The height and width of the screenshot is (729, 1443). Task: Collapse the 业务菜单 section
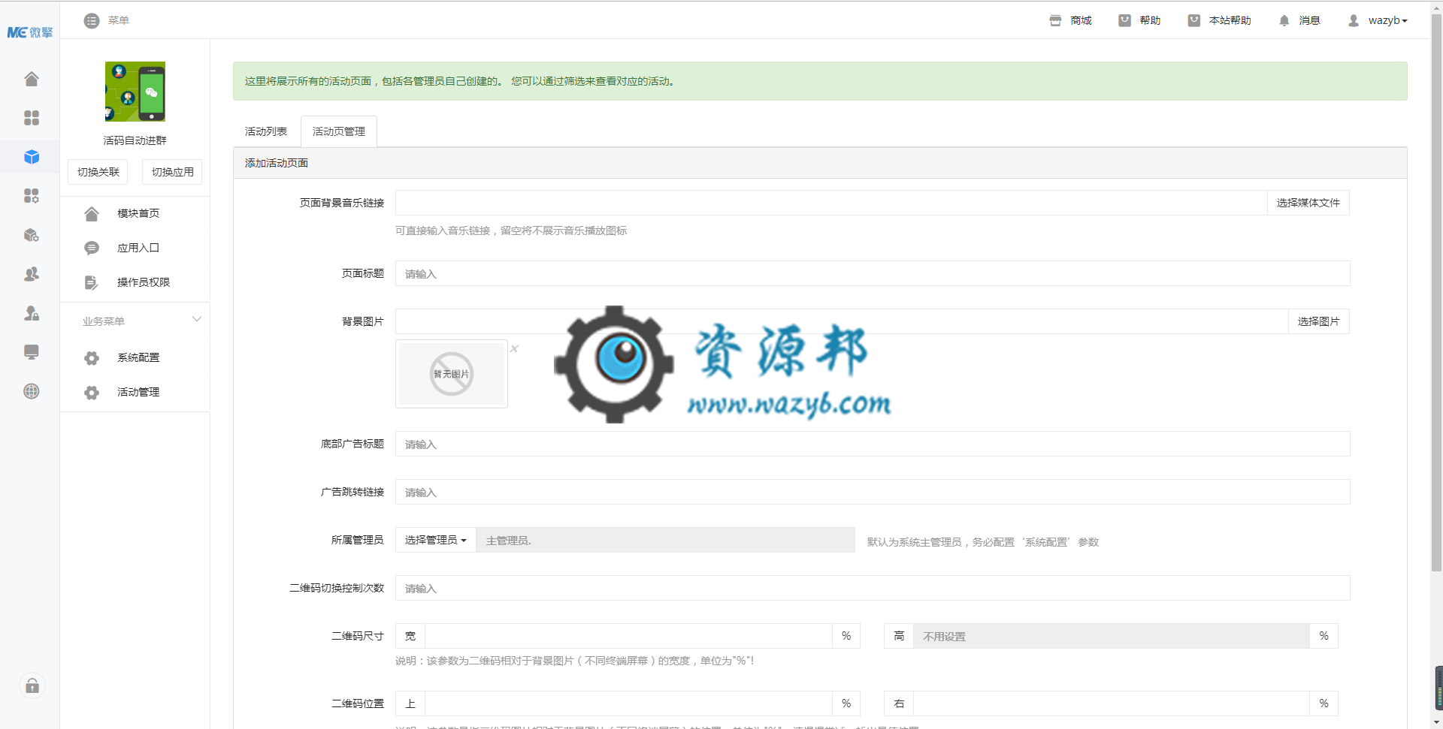197,319
